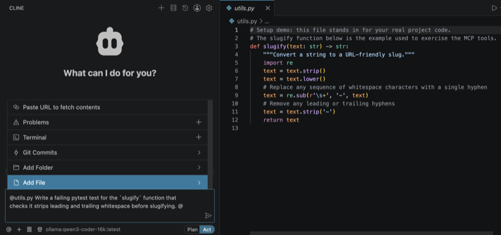
Task: Click utils.py in the breadcrumb
Action: [x=247, y=21]
